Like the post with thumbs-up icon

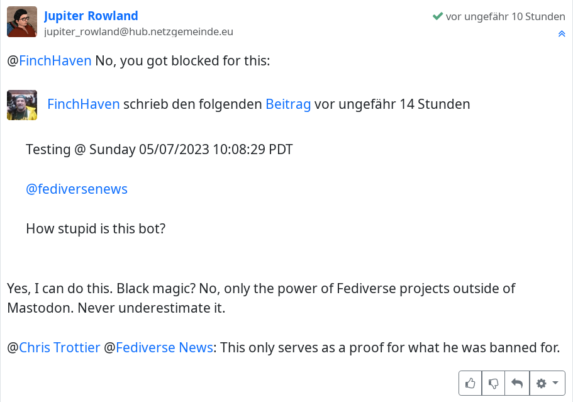[x=470, y=383]
